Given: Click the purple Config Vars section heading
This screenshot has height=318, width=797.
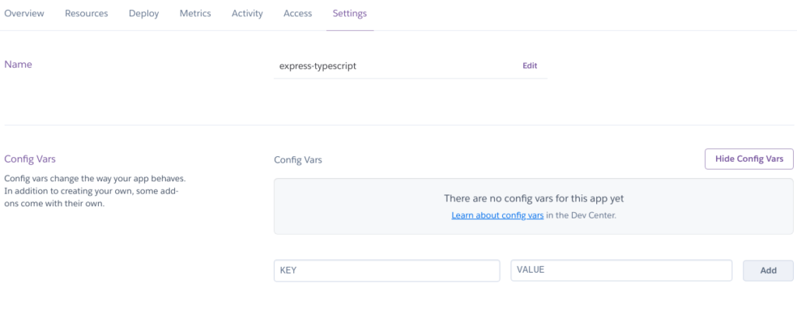Looking at the screenshot, I should pyautogui.click(x=30, y=159).
